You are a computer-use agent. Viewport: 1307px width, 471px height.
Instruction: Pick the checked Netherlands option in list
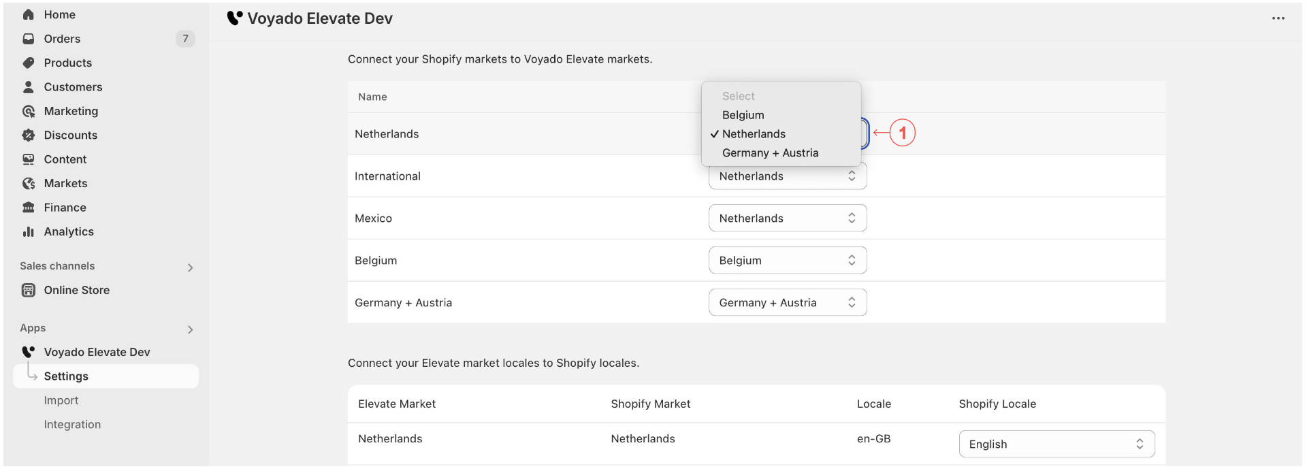tap(754, 134)
